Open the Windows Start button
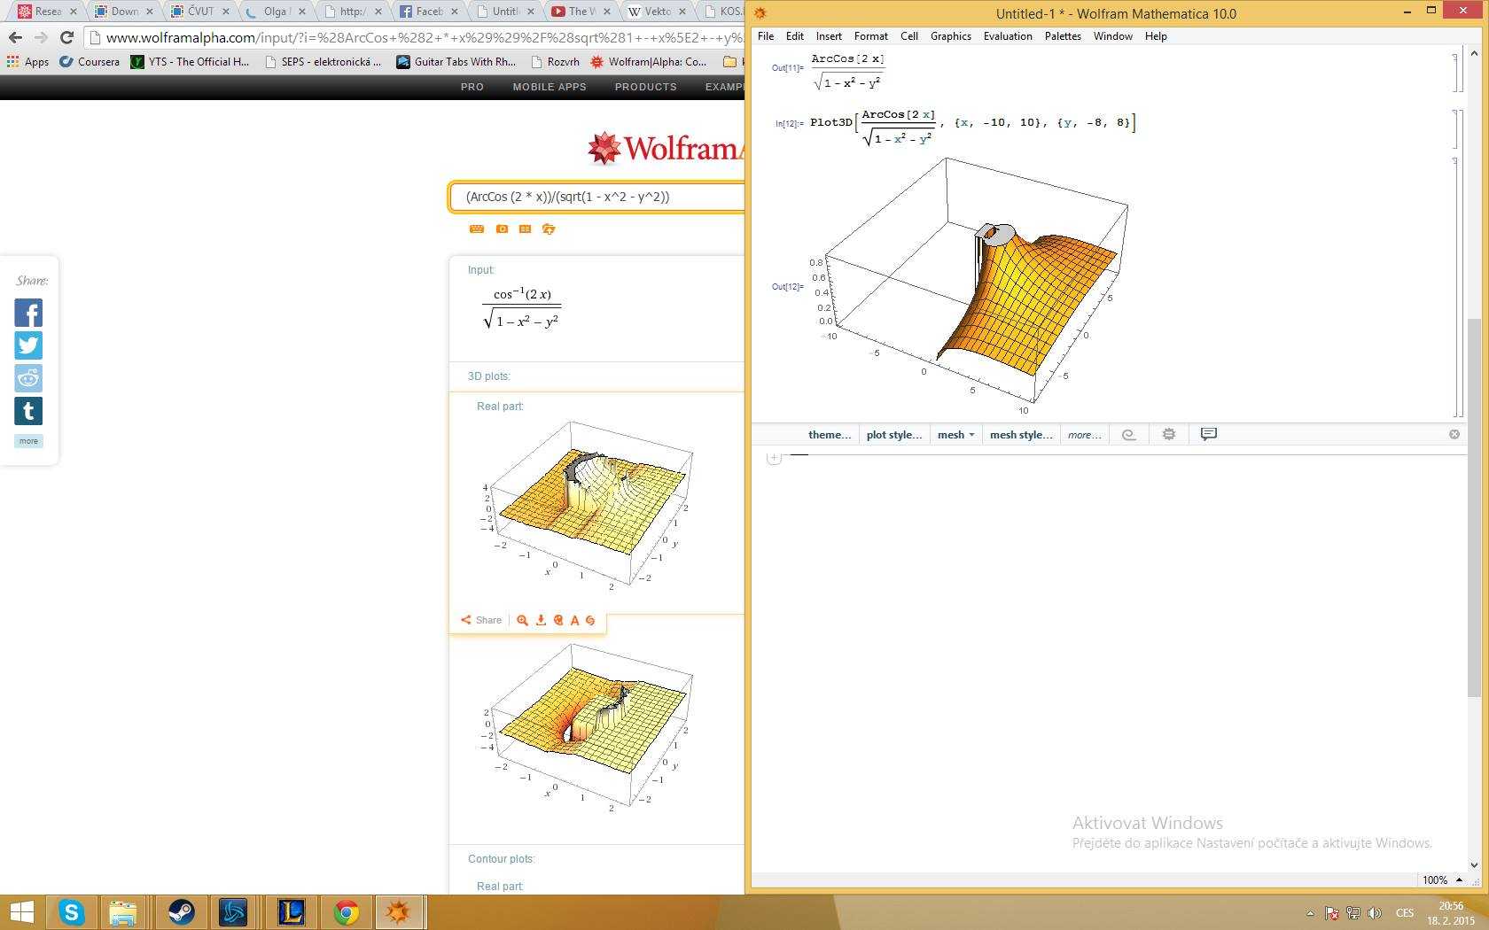Image resolution: width=1489 pixels, height=930 pixels. 21,911
